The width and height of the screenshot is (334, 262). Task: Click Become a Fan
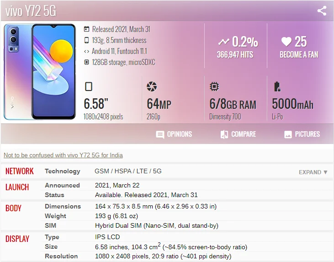299,55
